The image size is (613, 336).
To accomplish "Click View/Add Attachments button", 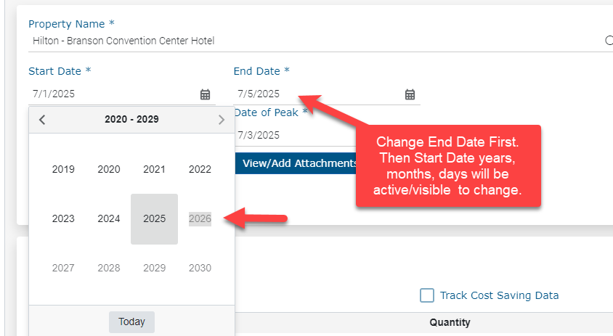I will tap(298, 163).
